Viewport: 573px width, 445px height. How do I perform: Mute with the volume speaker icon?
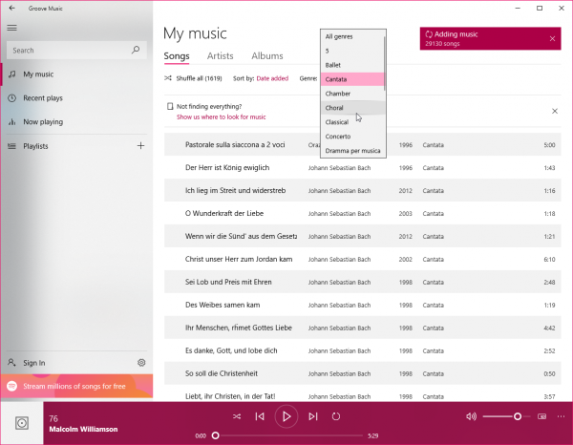[471, 416]
